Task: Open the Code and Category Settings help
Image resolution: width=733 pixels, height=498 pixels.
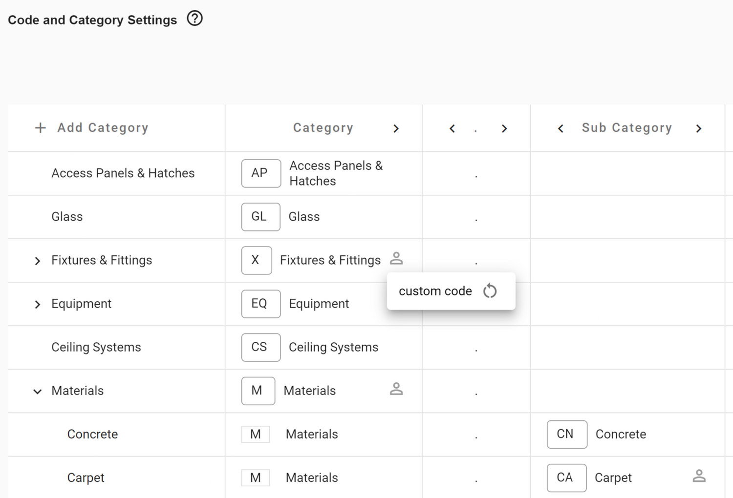Action: pos(194,18)
